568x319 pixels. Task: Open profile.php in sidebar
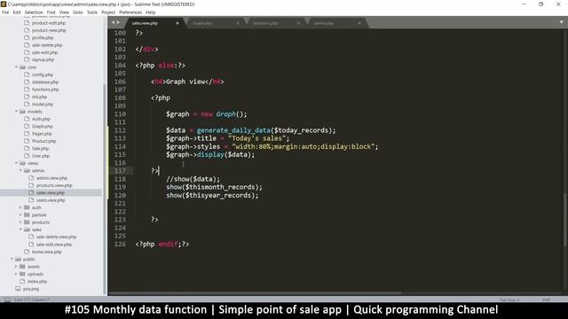coord(43,37)
